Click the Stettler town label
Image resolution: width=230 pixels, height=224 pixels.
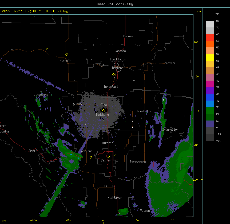(169, 63)
